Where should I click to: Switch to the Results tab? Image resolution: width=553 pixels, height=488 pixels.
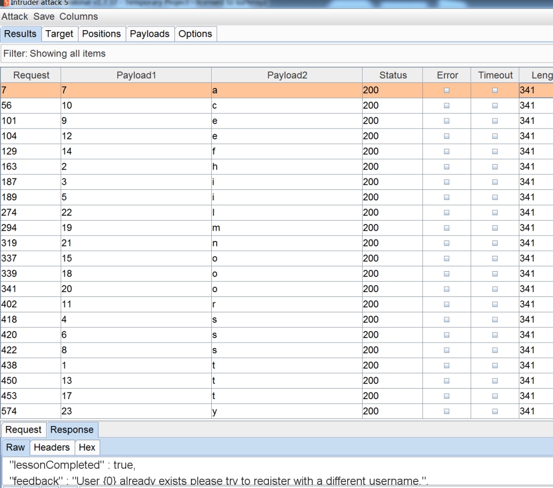tap(20, 34)
